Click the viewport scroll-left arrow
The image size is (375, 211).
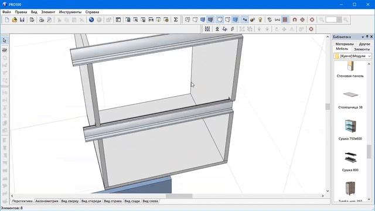tap(12, 196)
